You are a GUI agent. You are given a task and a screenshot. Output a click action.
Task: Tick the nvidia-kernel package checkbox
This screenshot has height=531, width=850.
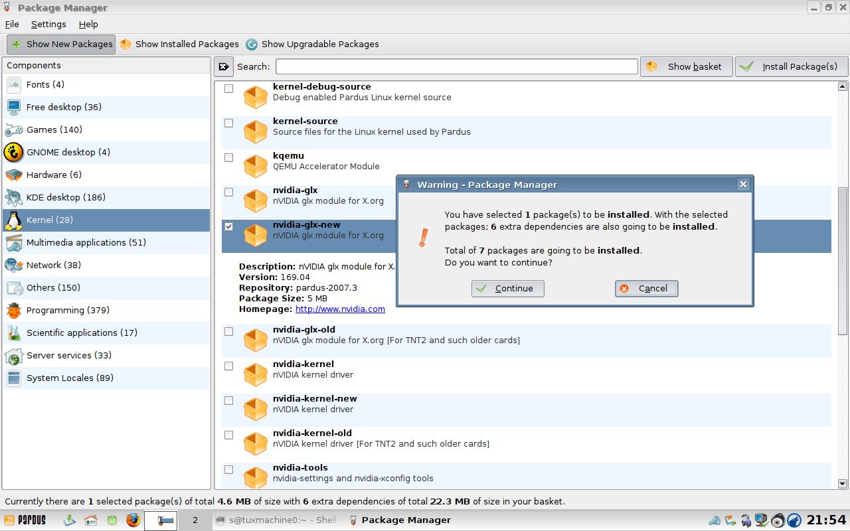point(229,366)
